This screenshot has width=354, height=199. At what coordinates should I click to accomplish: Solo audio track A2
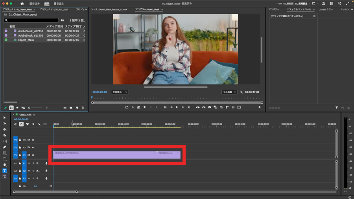(33, 171)
